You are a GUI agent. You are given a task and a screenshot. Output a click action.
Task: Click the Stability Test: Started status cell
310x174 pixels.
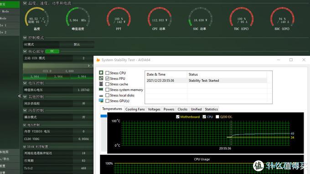(x=204, y=80)
